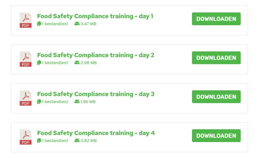Click the file size disk icon under day 2

[77, 63]
